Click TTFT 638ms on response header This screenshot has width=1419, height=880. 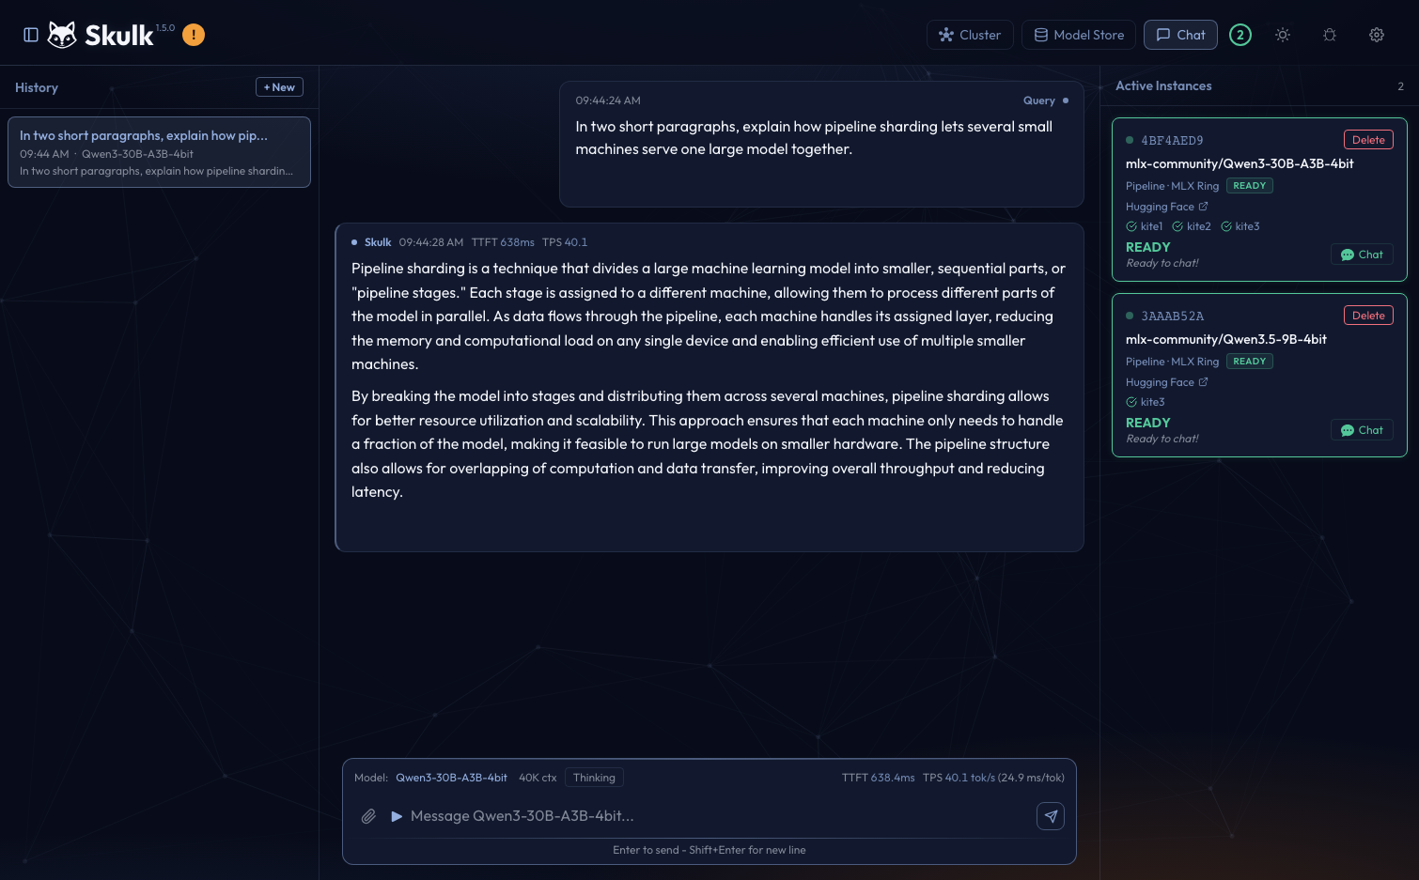[x=503, y=242]
